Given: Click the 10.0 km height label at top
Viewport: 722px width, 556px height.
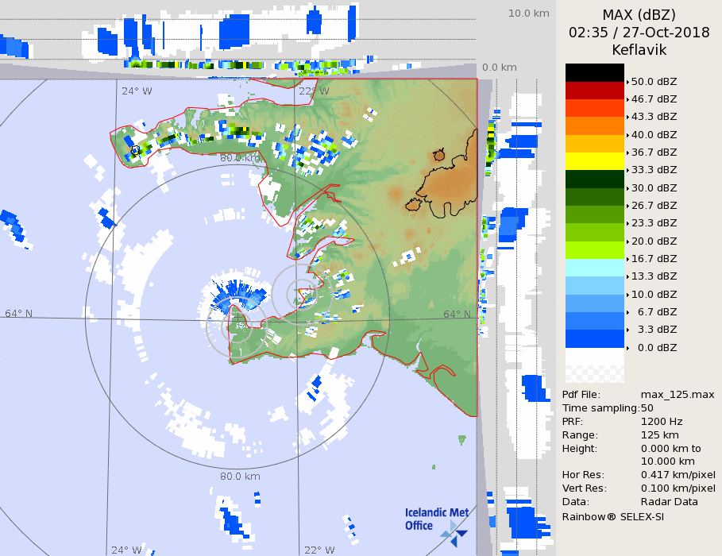Looking at the screenshot, I should click(x=528, y=14).
